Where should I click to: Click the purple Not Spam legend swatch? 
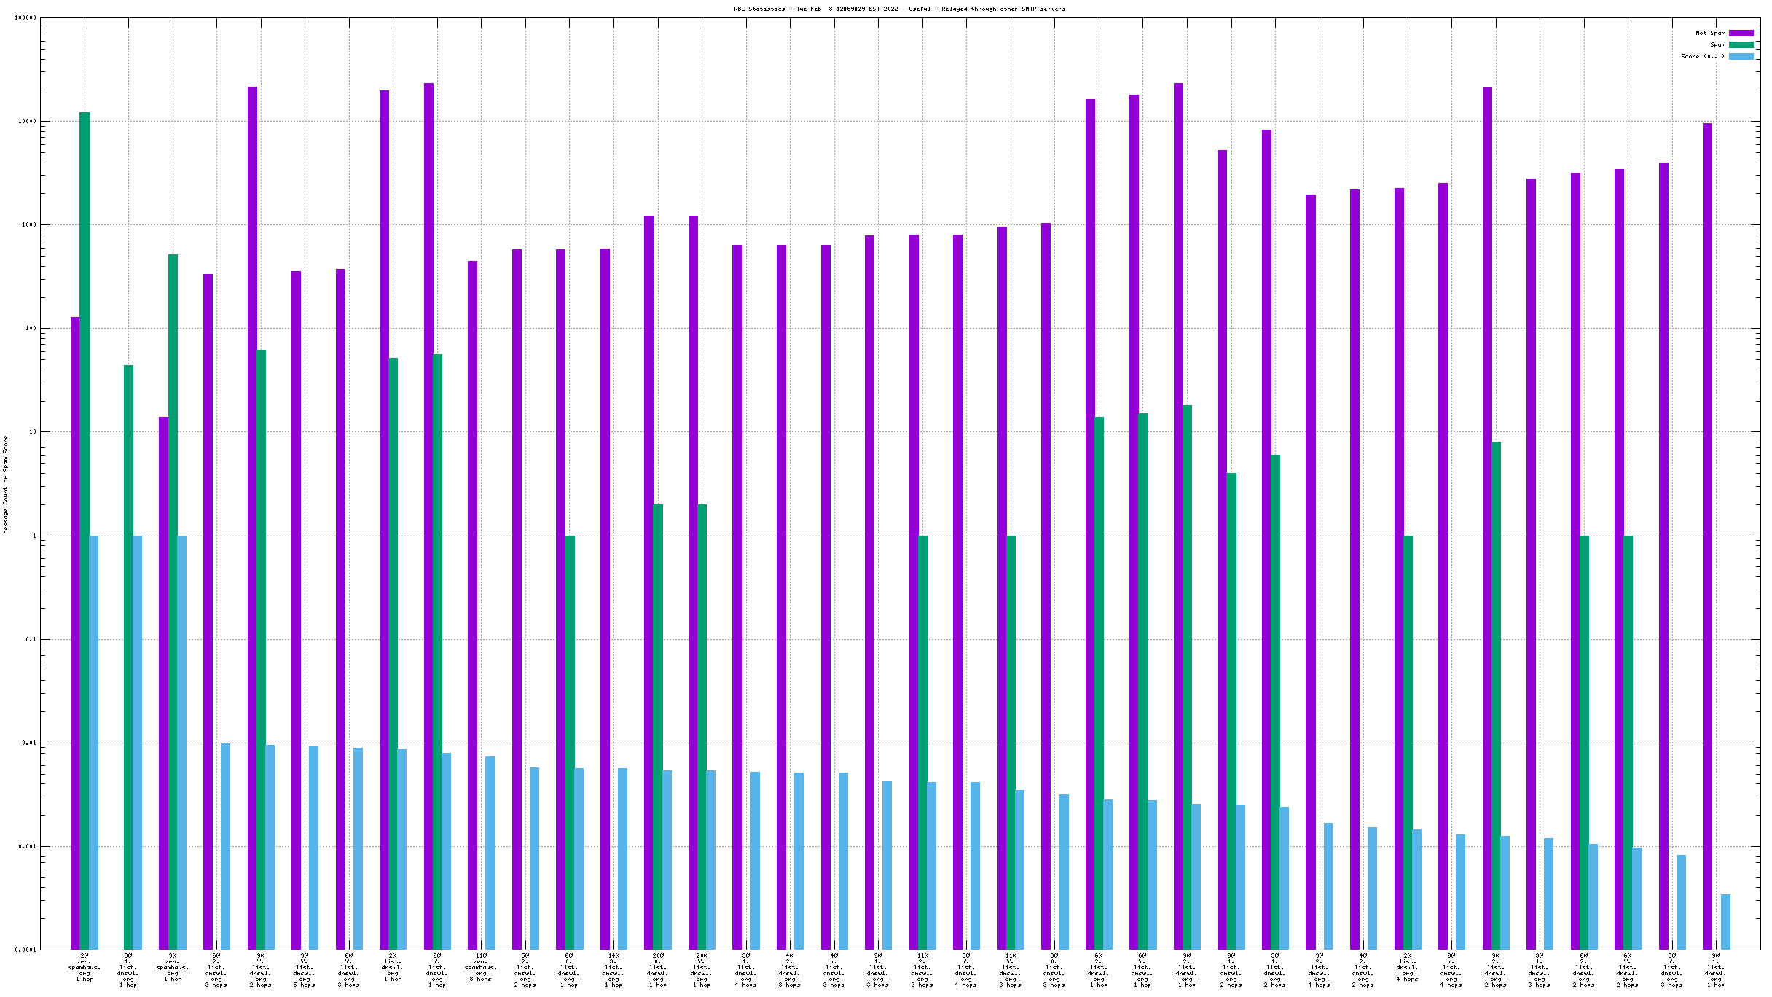click(1741, 33)
